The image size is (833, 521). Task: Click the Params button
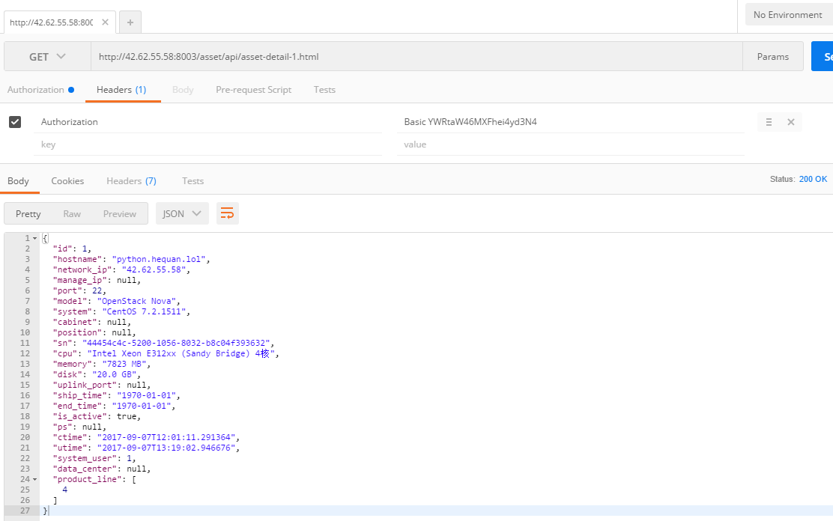click(773, 56)
